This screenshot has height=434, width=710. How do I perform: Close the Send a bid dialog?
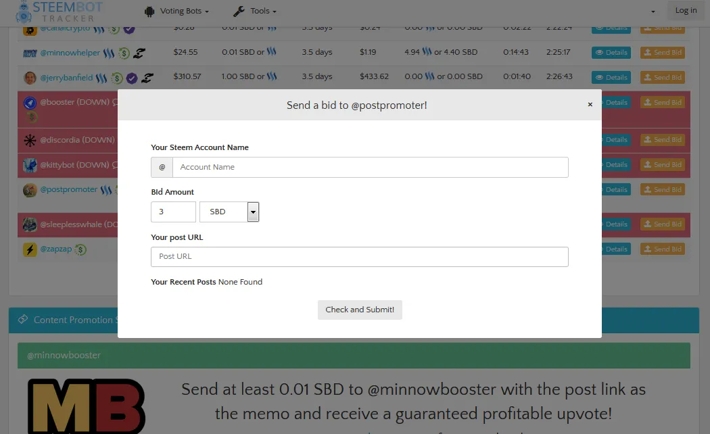590,105
